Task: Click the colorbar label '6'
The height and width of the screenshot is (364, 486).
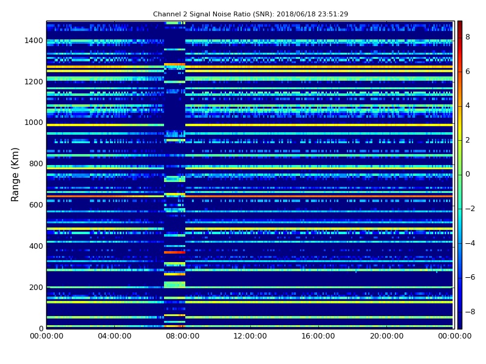Action: pos(468,72)
